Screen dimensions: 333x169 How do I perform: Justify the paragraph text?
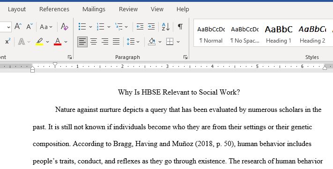click(x=116, y=41)
